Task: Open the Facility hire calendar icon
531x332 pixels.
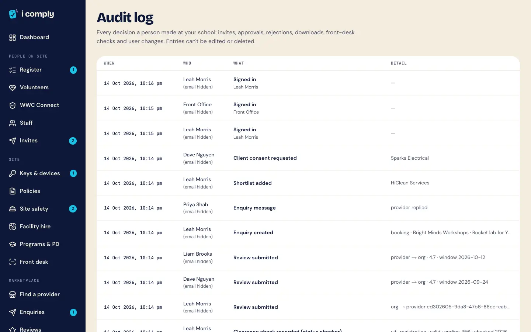Action: click(13, 226)
